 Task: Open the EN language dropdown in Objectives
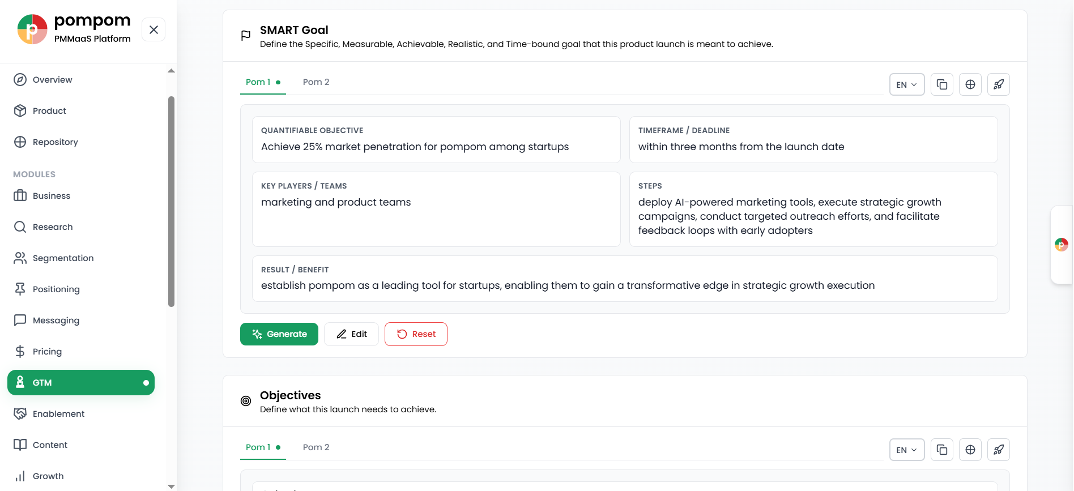pyautogui.click(x=907, y=450)
